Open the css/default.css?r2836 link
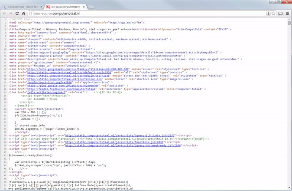The image size is (292, 191). click(x=69, y=72)
